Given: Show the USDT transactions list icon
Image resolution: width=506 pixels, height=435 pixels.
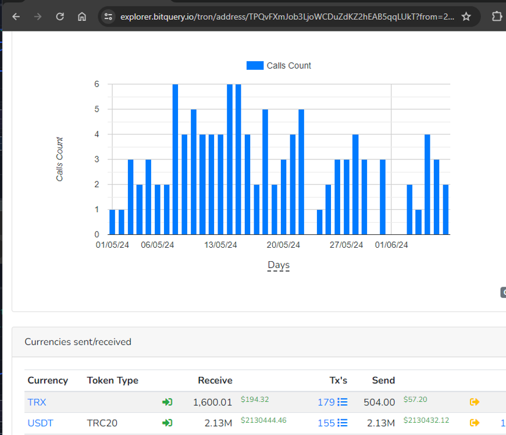Looking at the screenshot, I should tap(343, 423).
